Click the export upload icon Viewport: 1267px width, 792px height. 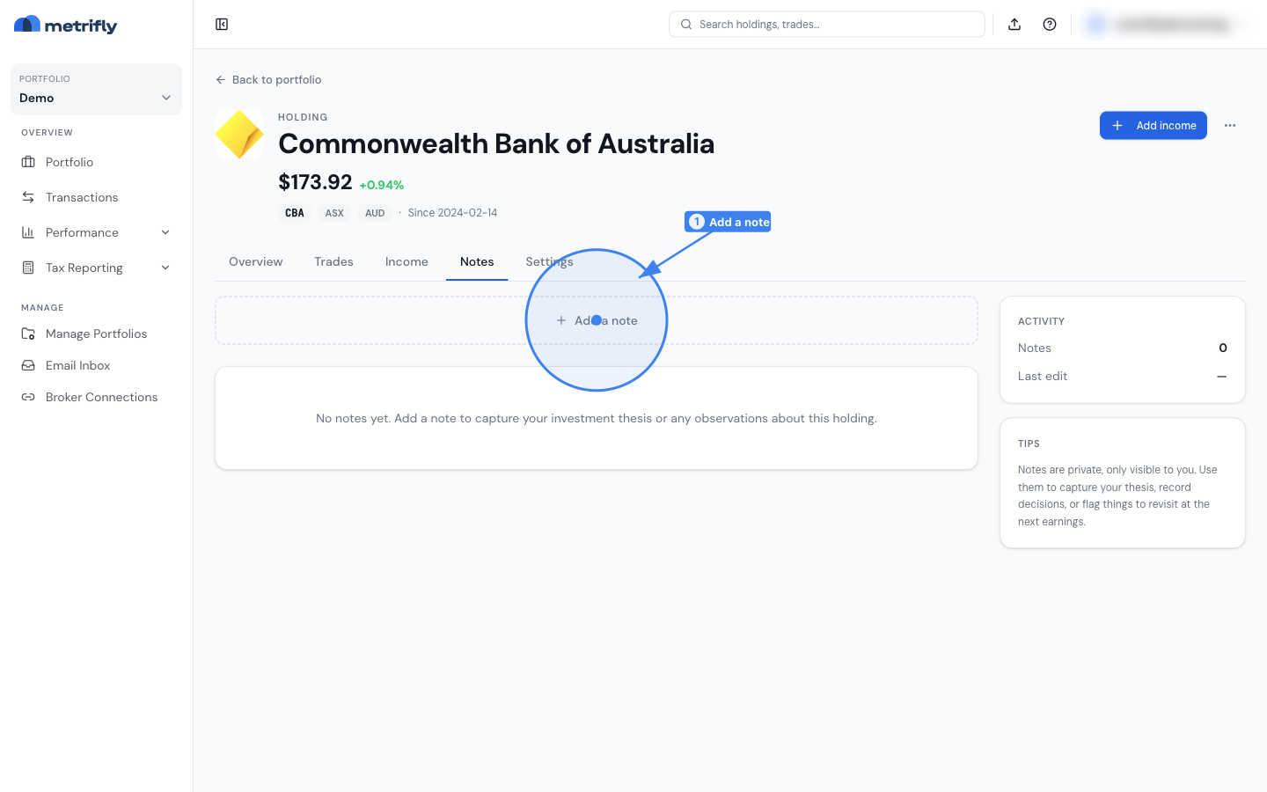pos(1014,25)
